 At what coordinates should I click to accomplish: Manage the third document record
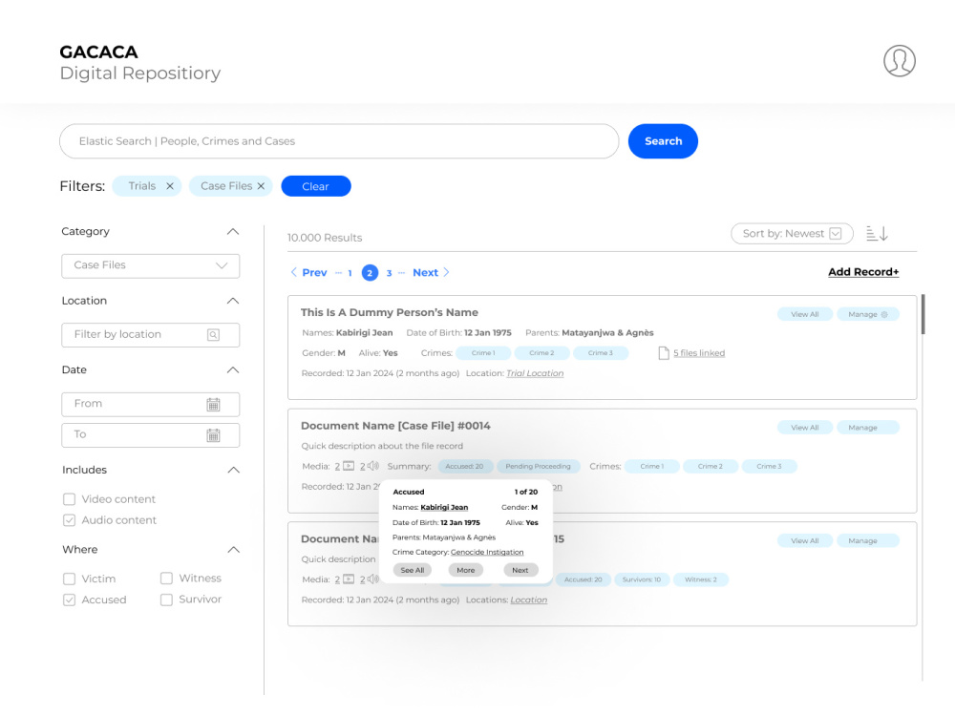(868, 541)
